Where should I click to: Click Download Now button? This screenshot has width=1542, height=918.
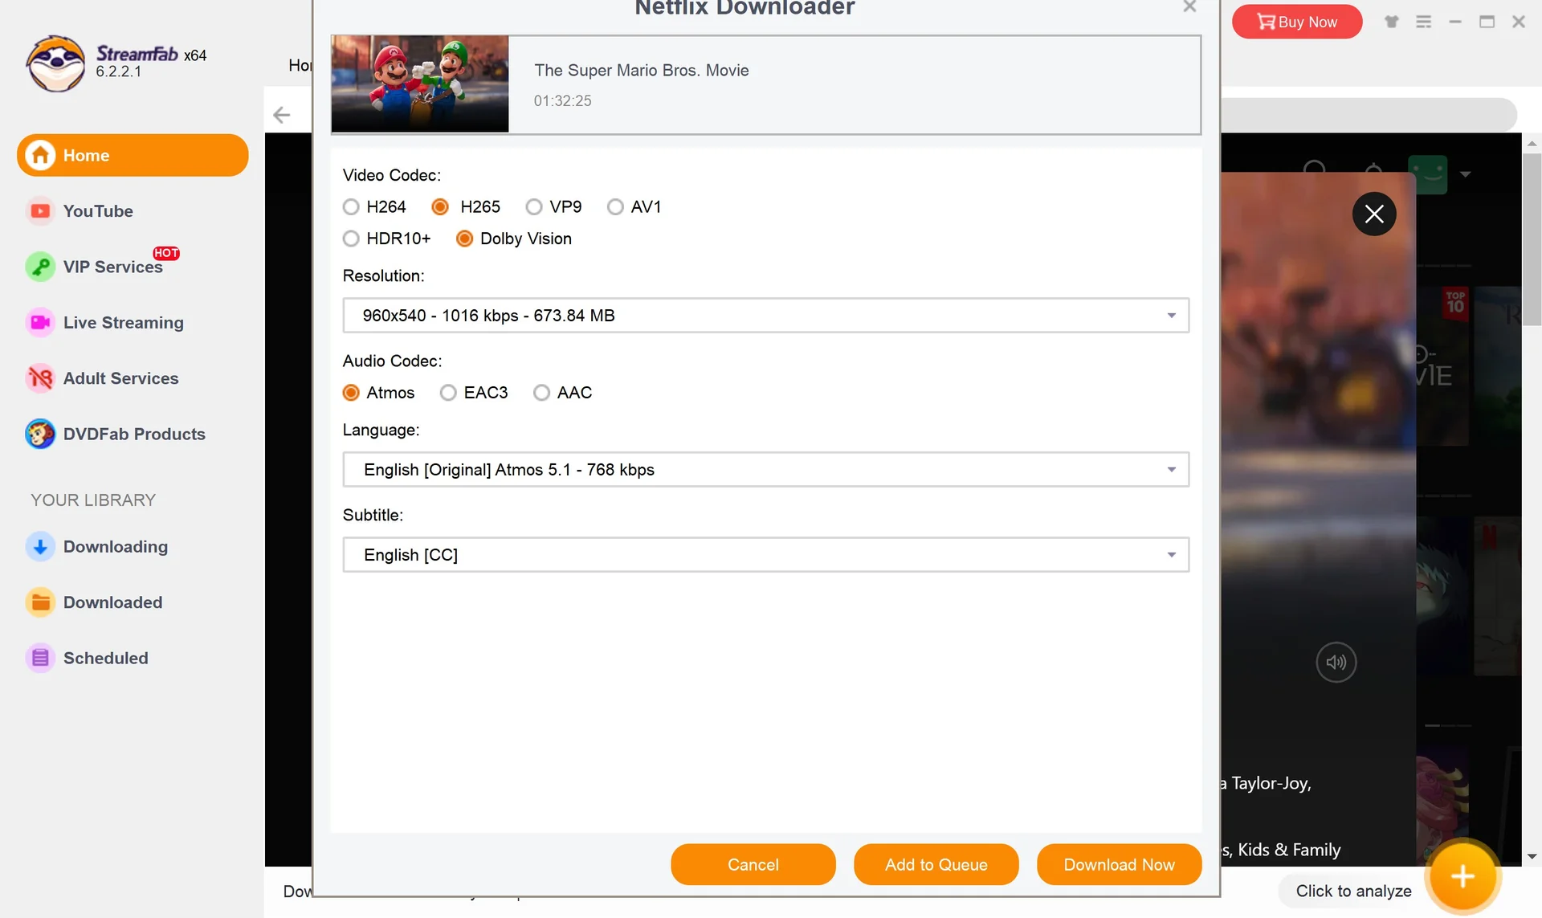(x=1120, y=864)
